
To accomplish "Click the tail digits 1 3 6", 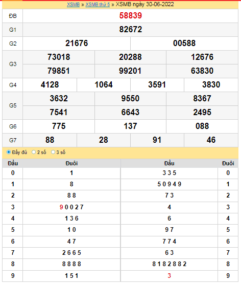I will point(71,219).
